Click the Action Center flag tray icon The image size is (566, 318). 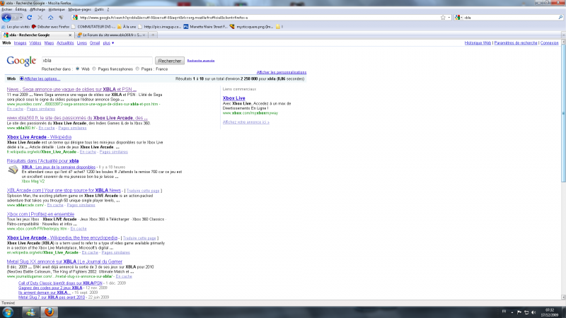[519, 312]
